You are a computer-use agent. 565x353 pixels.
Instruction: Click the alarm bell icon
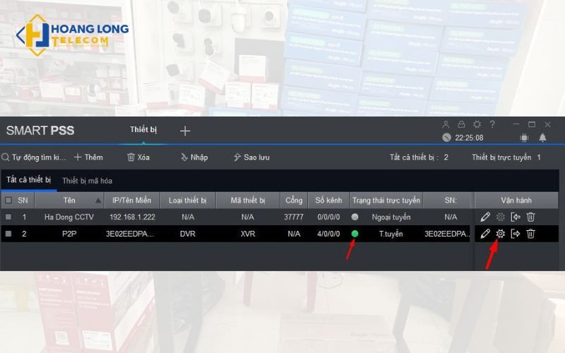(542, 138)
